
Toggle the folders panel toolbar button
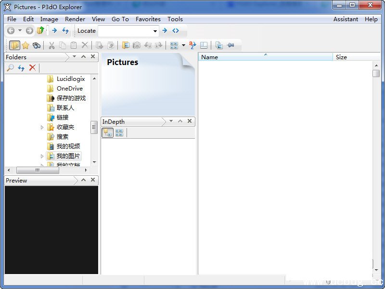[14, 45]
